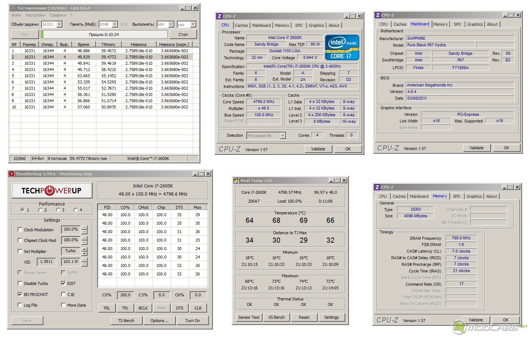This screenshot has width=532, height=339.
Task: Click the Sensor Test button in Real Temp
Action: click(x=249, y=317)
